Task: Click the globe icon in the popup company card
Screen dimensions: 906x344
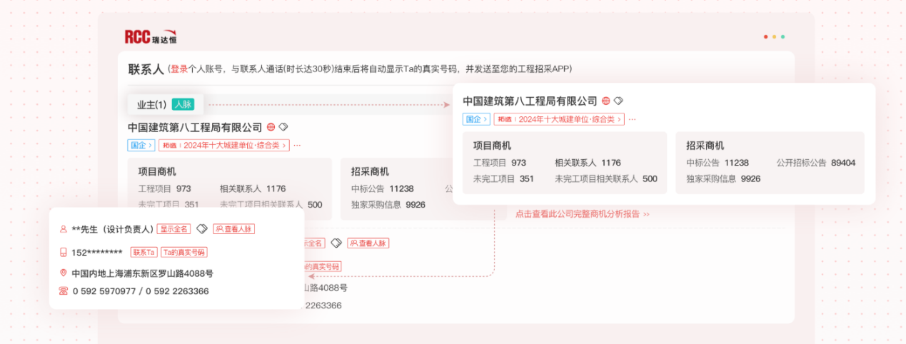Action: coord(606,101)
